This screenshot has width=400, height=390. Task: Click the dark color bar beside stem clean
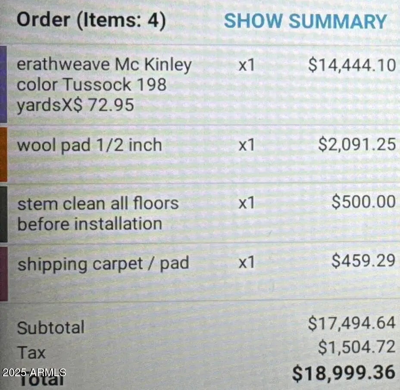pyautogui.click(x=3, y=214)
